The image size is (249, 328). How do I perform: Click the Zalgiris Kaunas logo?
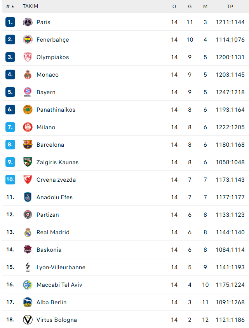tap(28, 162)
